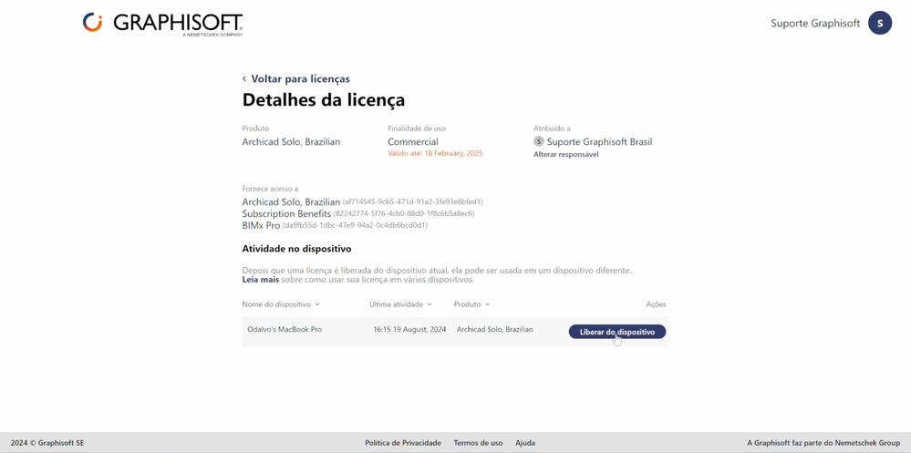
Task: Click Alterar responsável link
Action: 566,154
